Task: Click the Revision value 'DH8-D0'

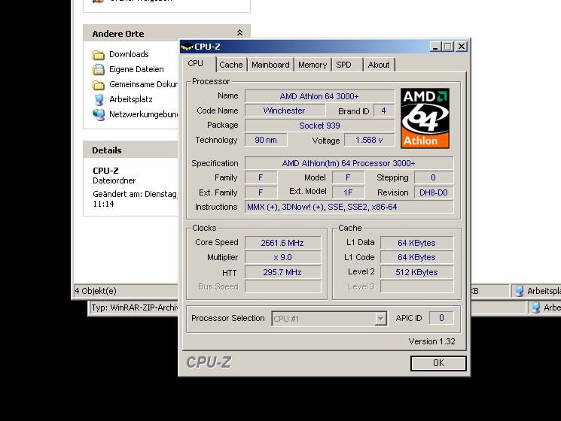Action: coord(434,192)
